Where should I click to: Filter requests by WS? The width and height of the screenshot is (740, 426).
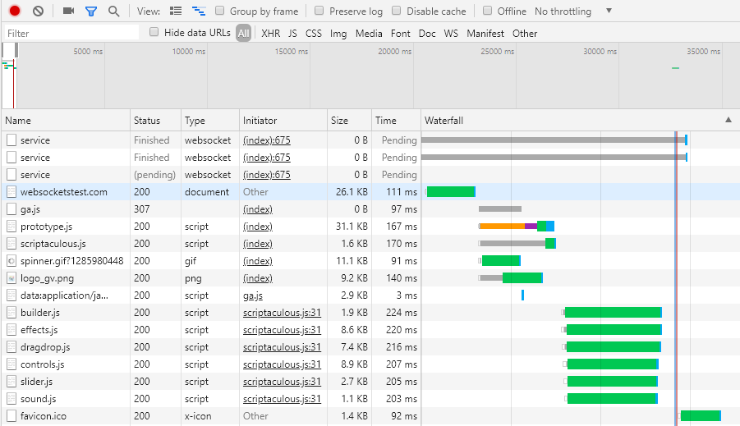(451, 34)
